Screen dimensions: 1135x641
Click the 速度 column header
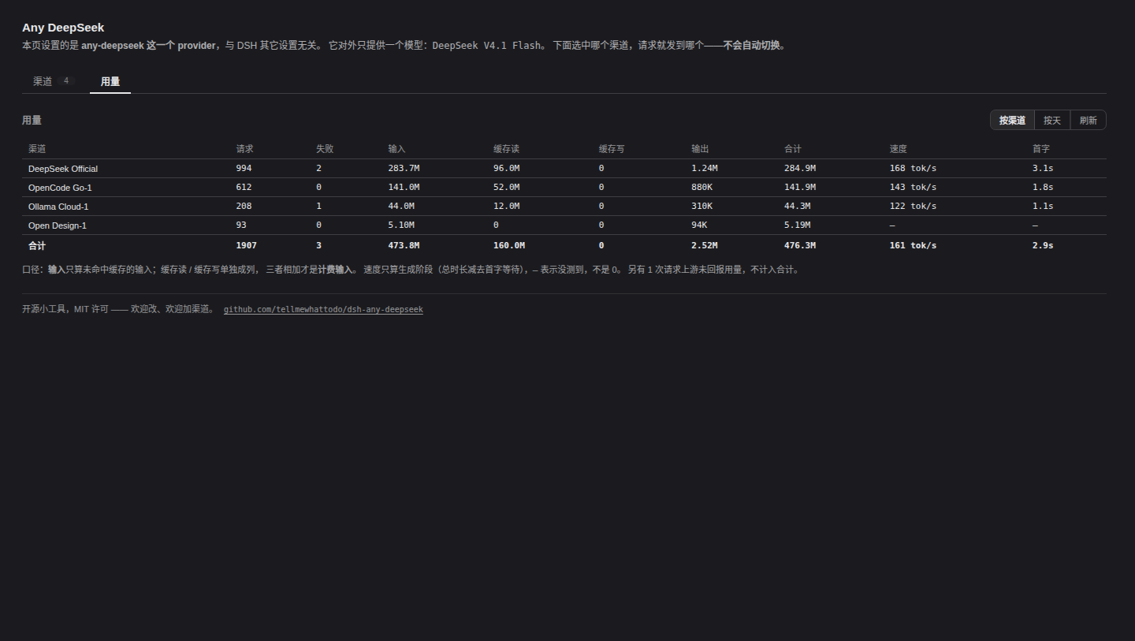899,149
